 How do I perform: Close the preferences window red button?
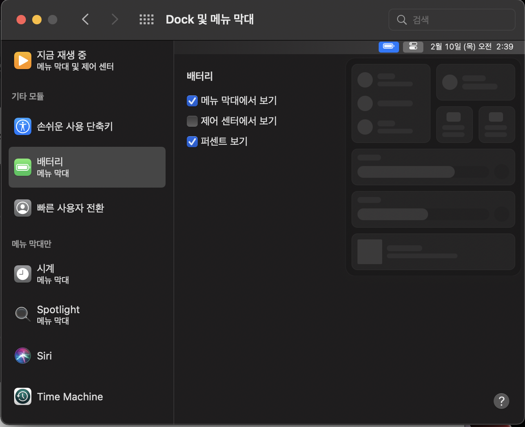(21, 20)
